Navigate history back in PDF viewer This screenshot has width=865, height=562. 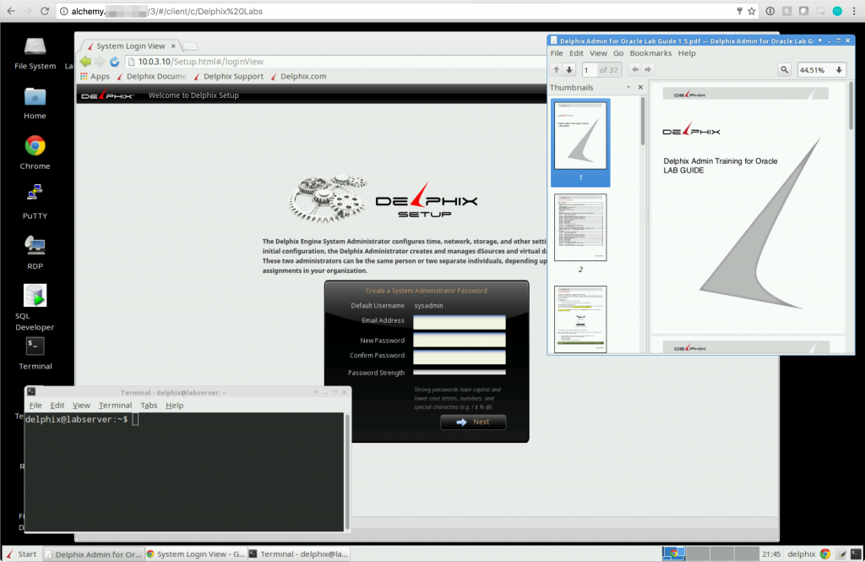635,69
